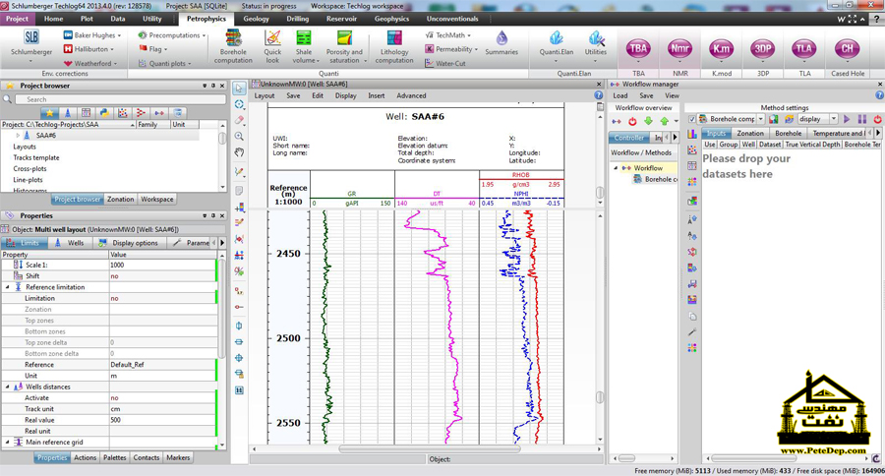This screenshot has width=885, height=476.
Task: Collapse the Workflow tree node
Action: click(x=616, y=168)
